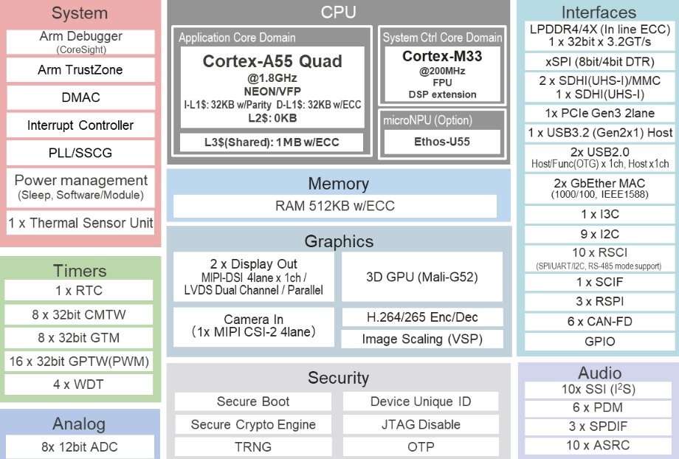Viewport: 679px width, 459px height.
Task: Click the OTP security block
Action: click(x=421, y=447)
